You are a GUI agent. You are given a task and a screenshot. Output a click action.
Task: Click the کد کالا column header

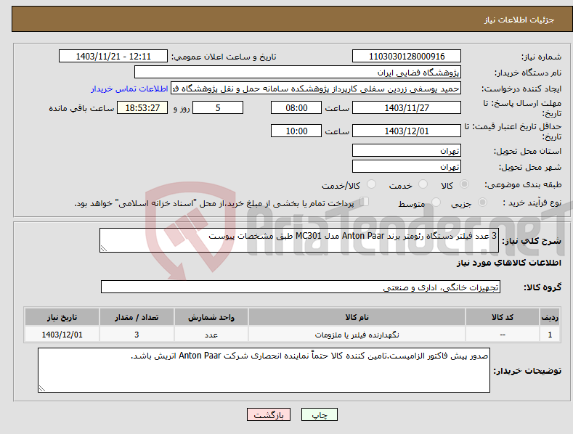pos(503,317)
